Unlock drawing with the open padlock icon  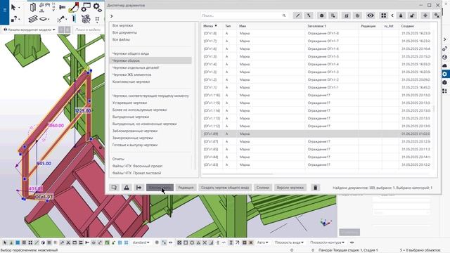pyautogui.click(x=412, y=15)
